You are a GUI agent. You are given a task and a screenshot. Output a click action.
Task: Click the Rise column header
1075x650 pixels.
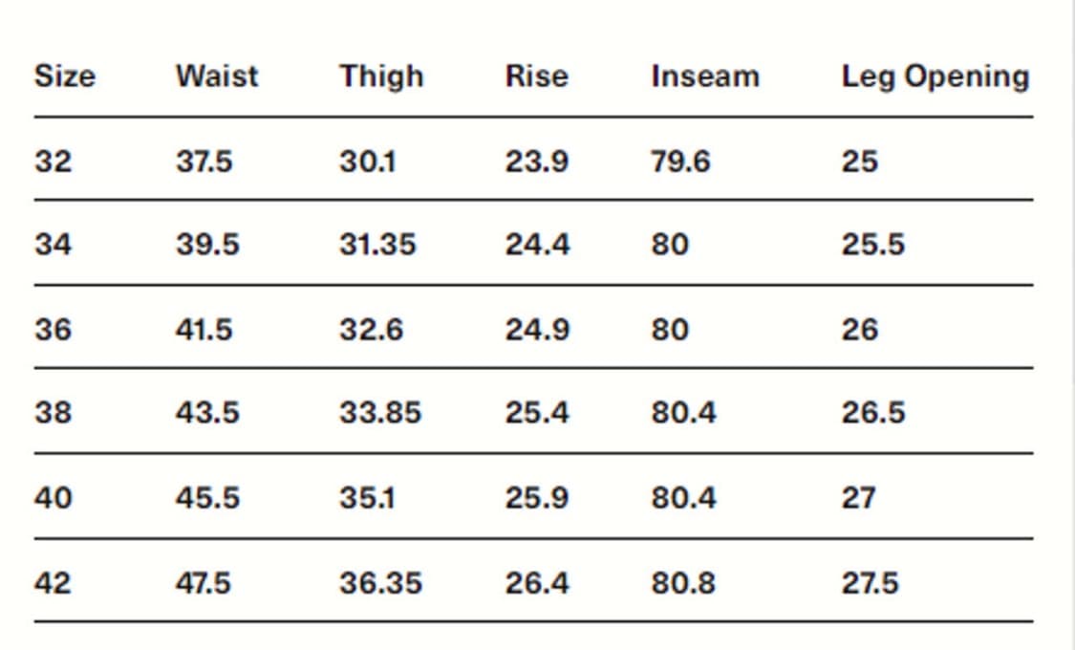tap(536, 76)
